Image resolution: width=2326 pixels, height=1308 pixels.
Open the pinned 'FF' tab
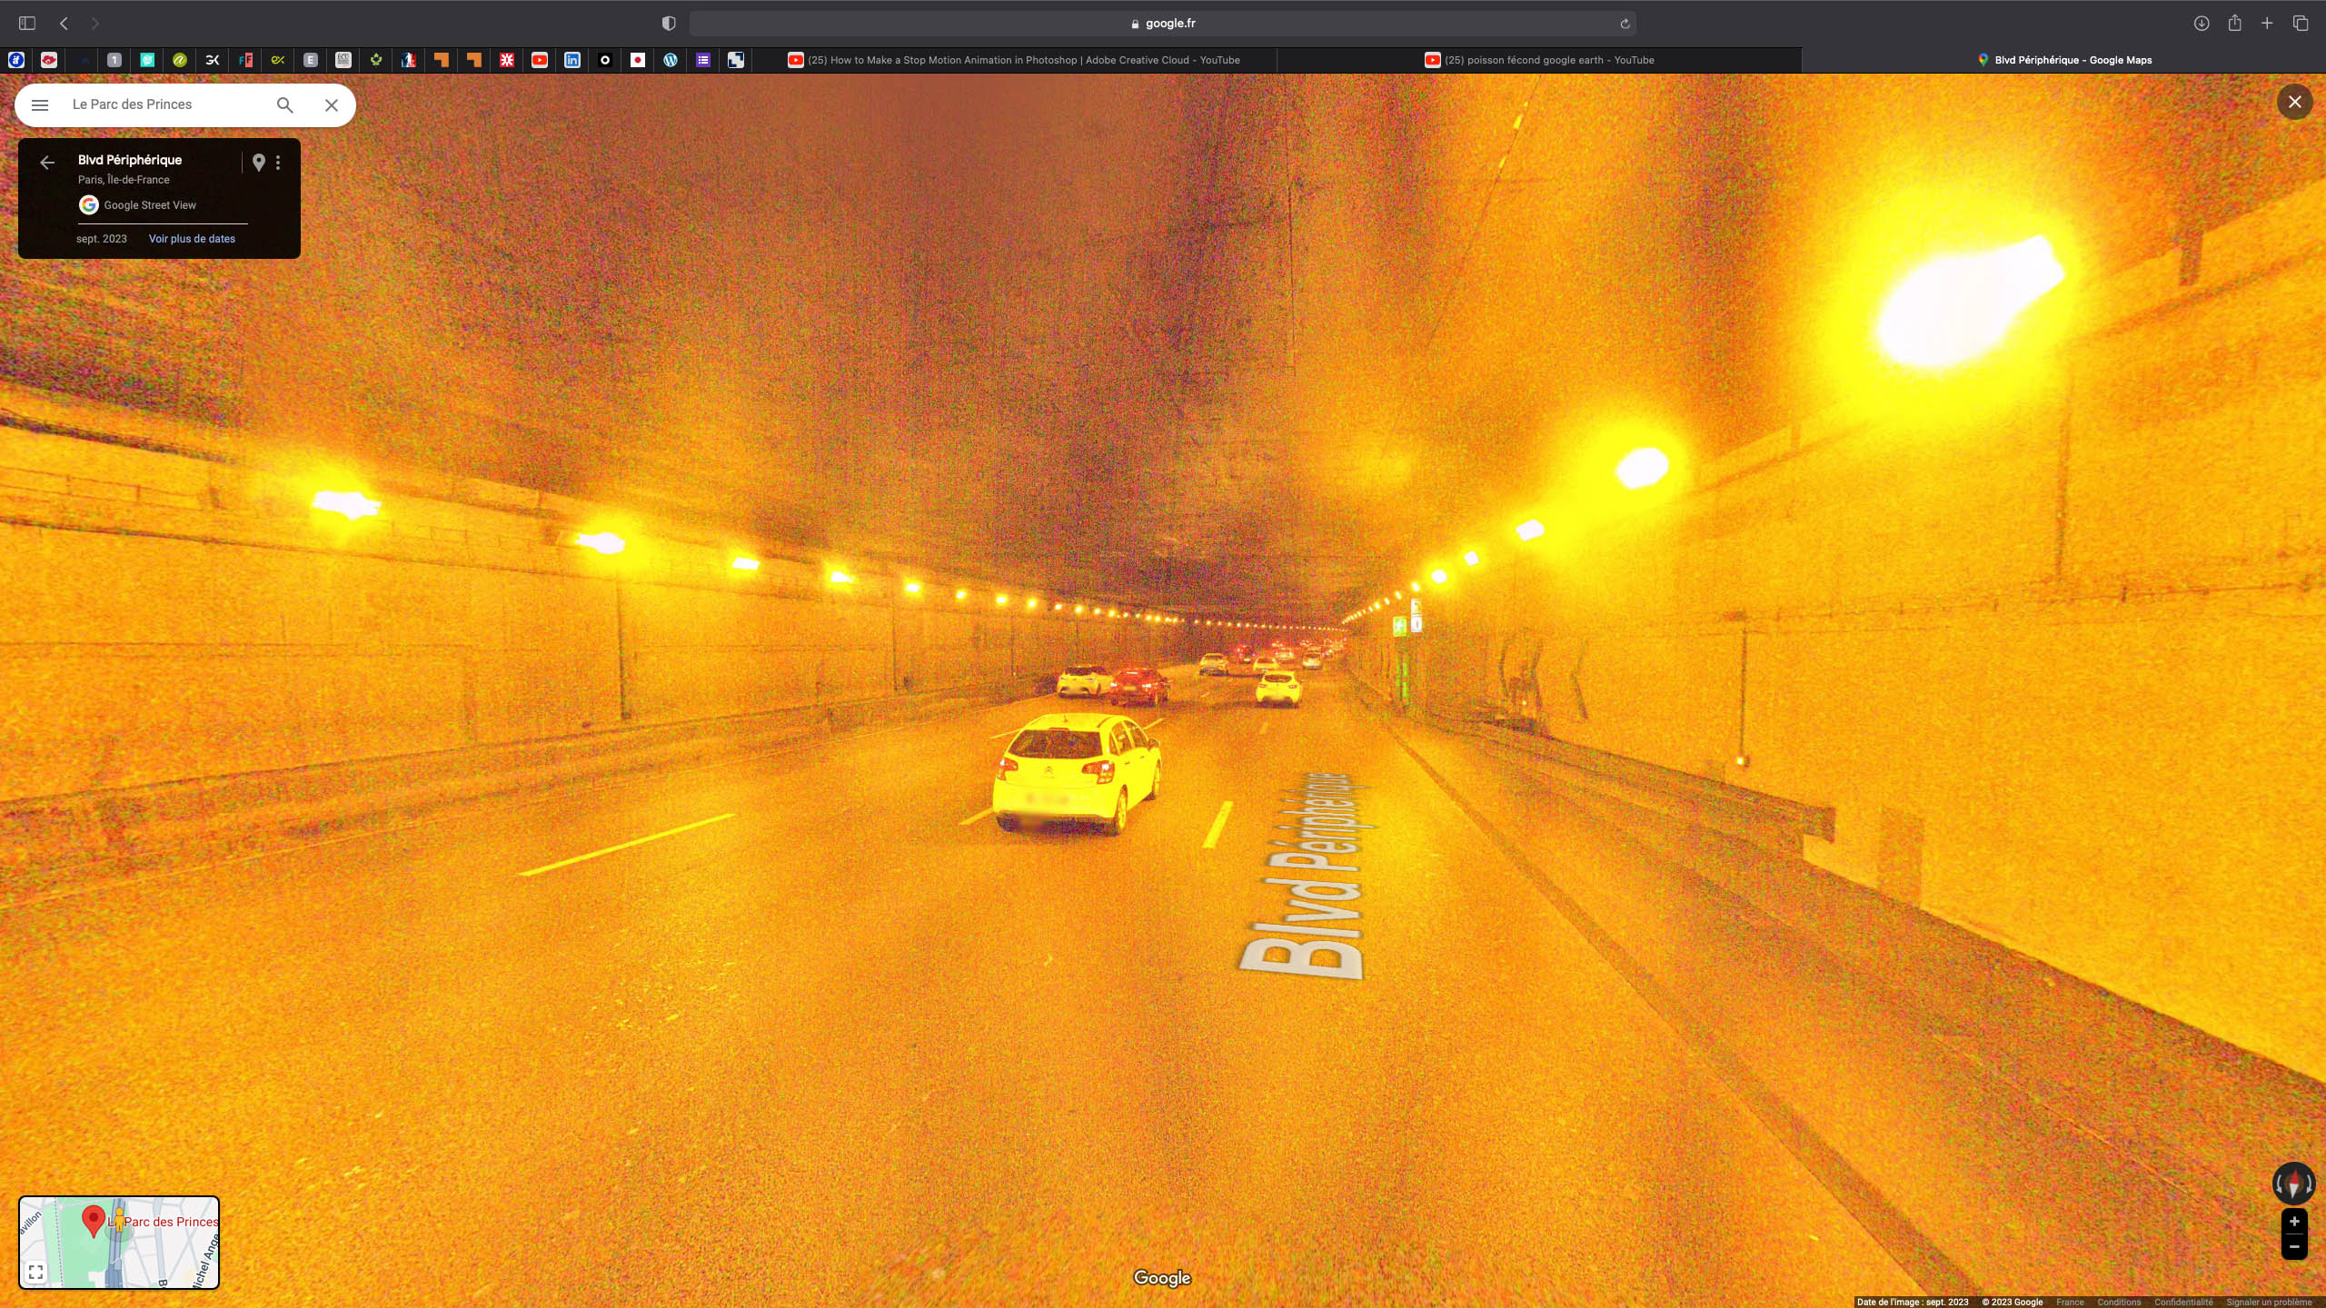[x=245, y=60]
